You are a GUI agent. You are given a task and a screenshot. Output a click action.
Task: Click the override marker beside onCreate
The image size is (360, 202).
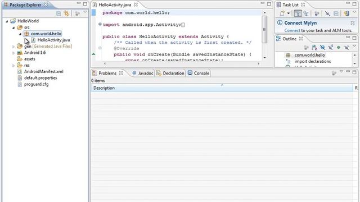tap(94, 54)
